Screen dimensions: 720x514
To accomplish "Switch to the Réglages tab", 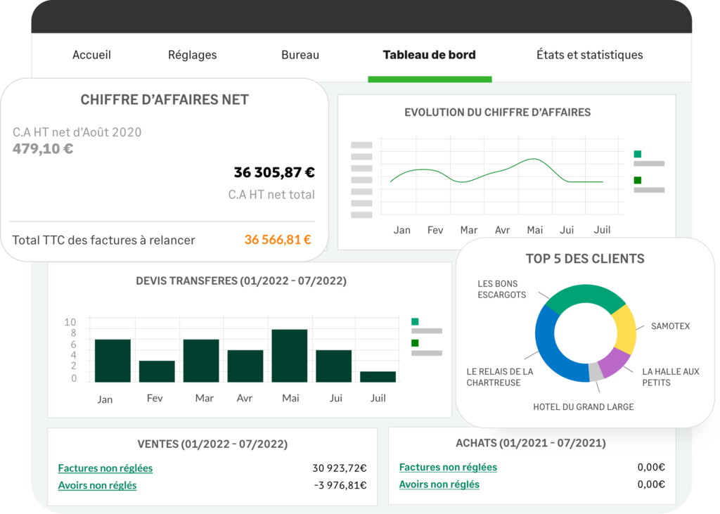I will point(192,55).
